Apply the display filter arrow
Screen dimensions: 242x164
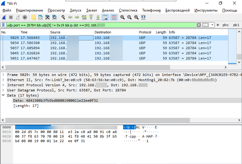click(x=205, y=25)
